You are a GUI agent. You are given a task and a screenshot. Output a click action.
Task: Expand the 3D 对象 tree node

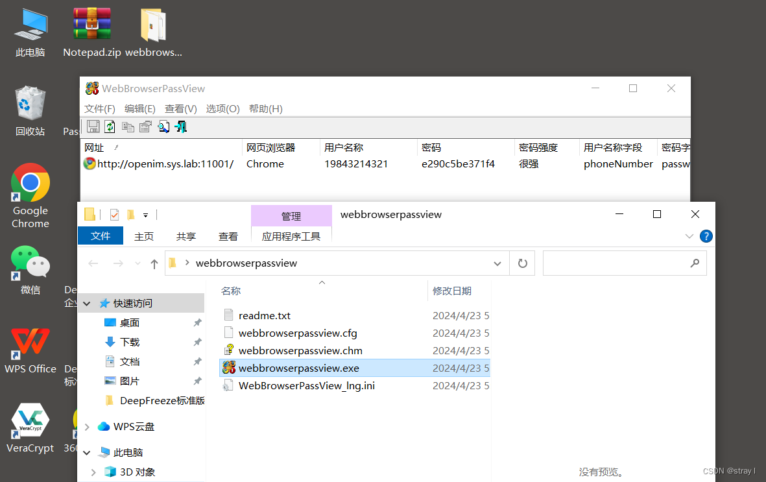tap(93, 472)
